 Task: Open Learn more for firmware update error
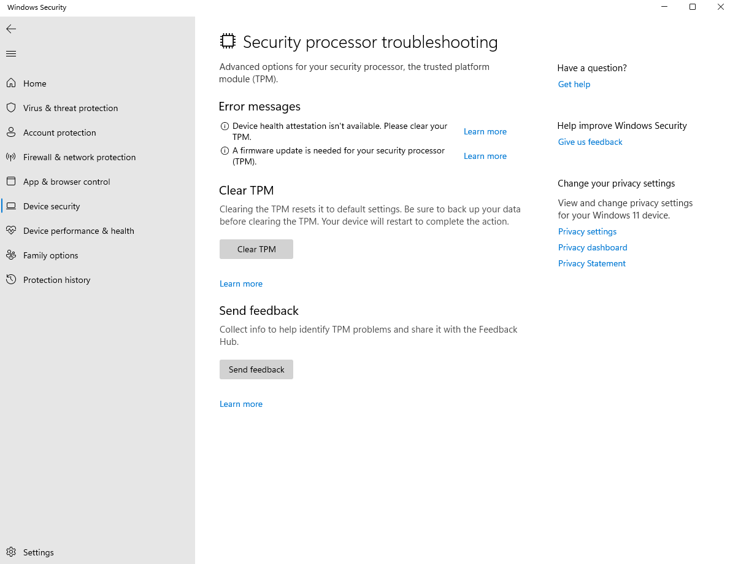(485, 156)
